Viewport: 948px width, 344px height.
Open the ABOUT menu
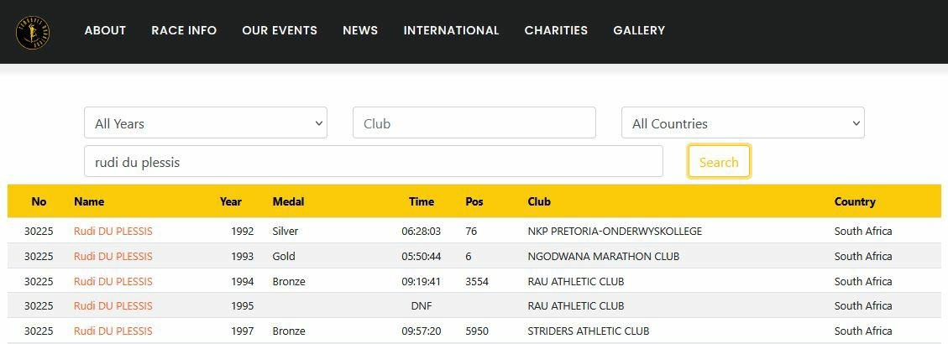(x=105, y=30)
